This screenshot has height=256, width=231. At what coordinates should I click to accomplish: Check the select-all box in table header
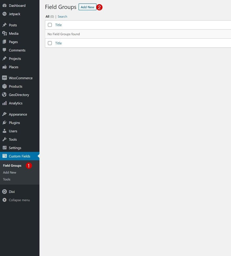pos(50,25)
